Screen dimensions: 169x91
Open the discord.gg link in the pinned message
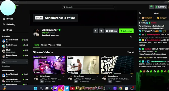152,28
